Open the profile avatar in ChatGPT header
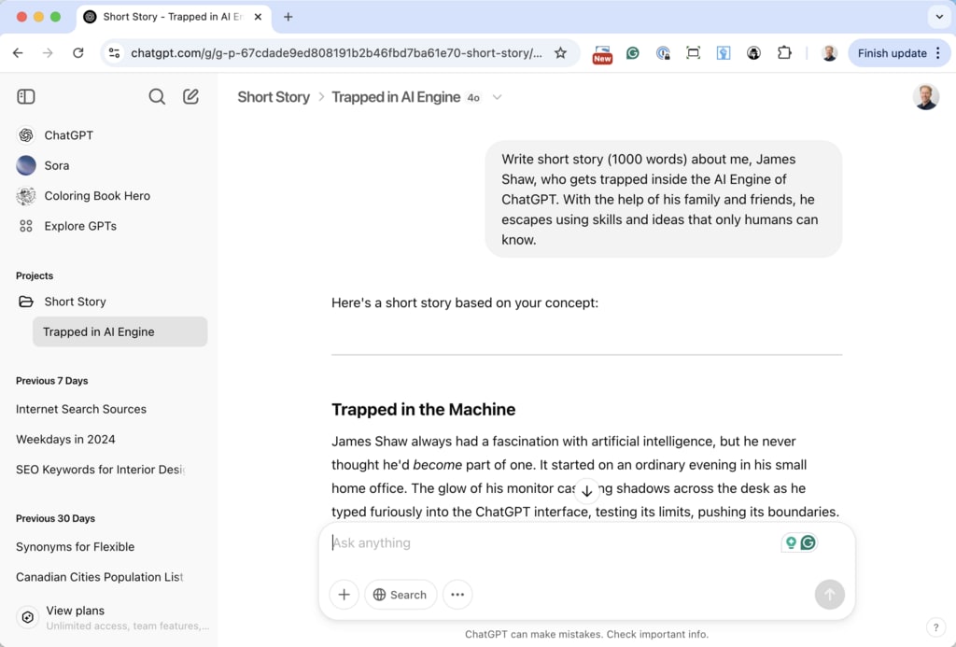 [x=925, y=97]
